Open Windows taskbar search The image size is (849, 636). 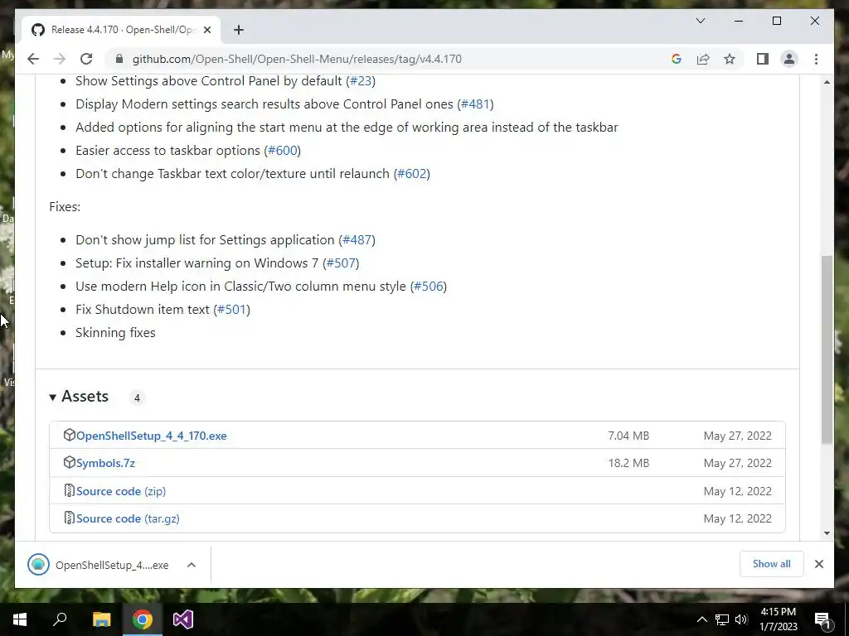click(60, 619)
